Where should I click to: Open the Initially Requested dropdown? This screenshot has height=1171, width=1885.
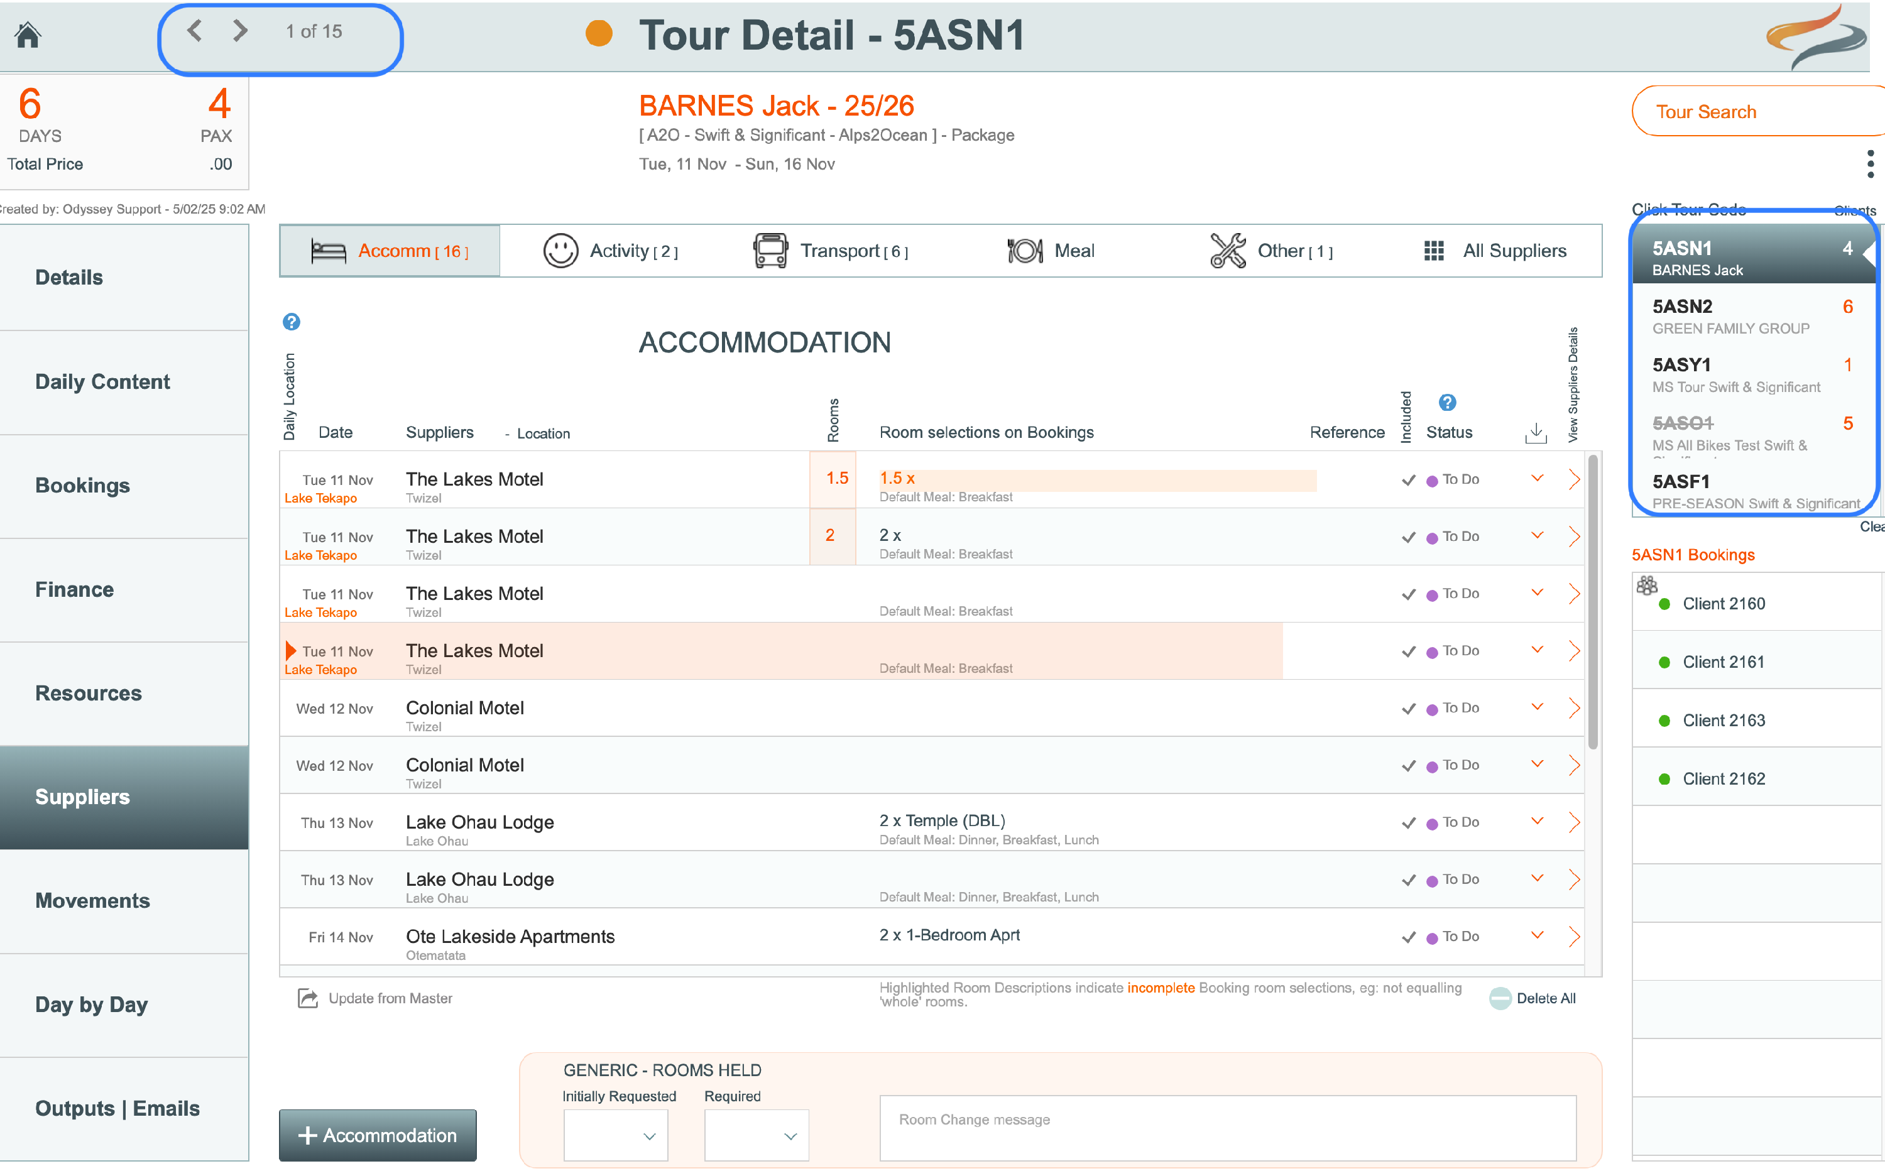click(616, 1135)
